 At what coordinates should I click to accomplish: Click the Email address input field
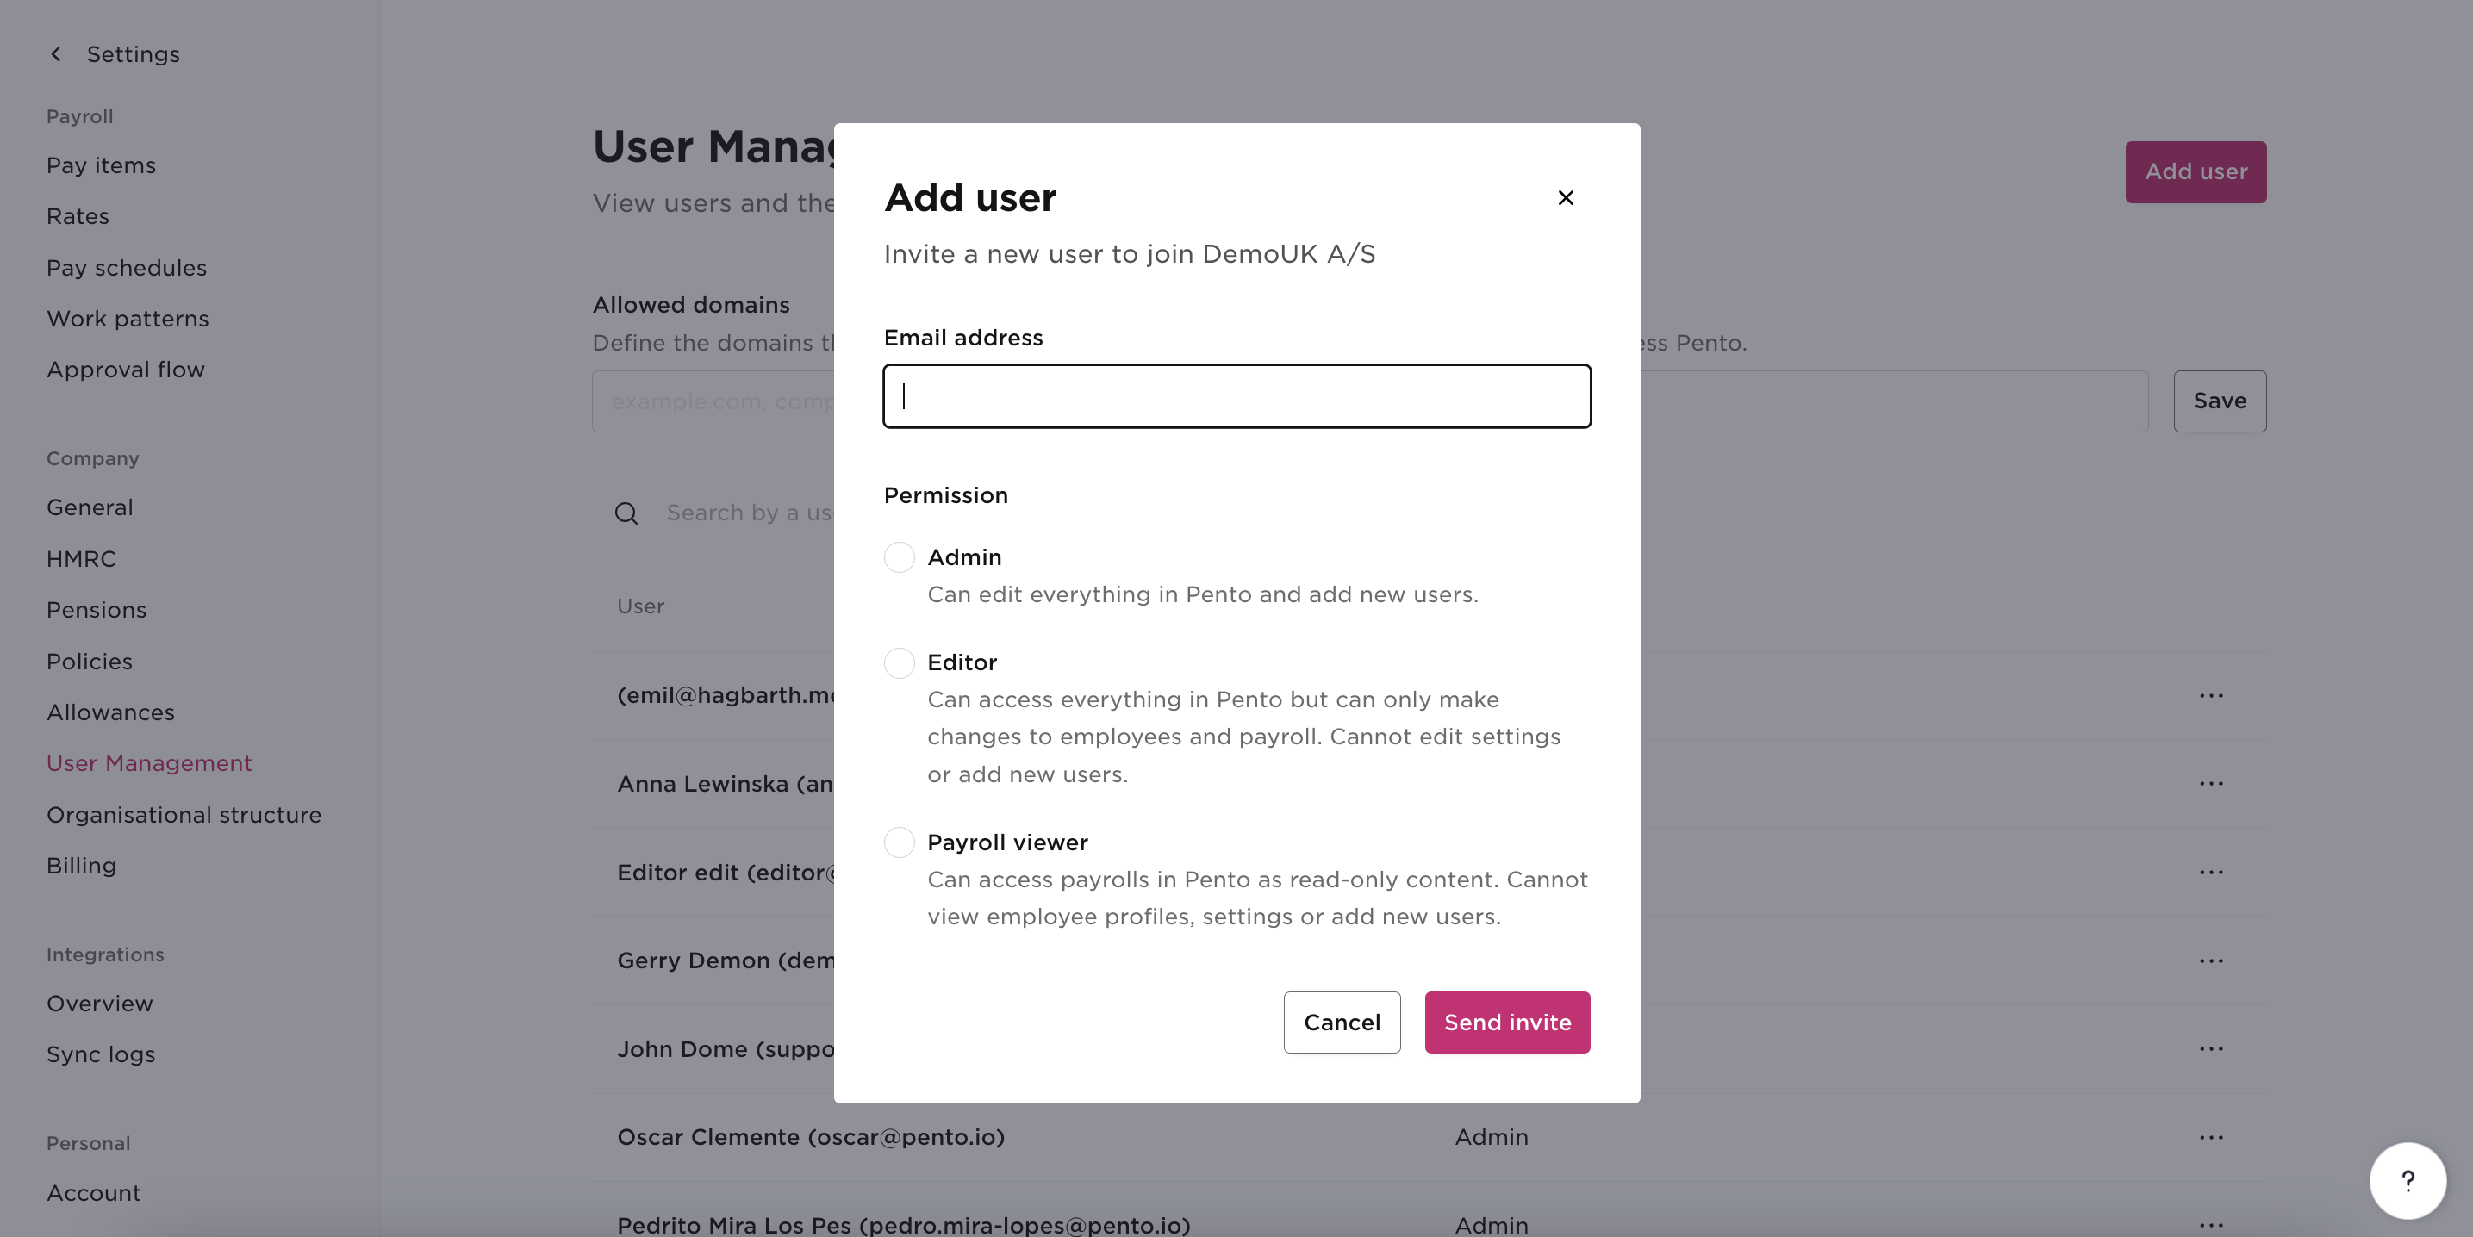[1236, 396]
